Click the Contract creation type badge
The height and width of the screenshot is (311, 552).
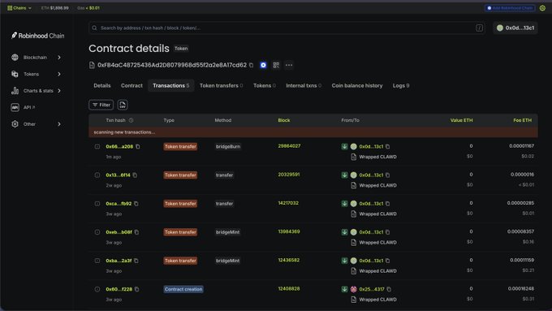pos(183,289)
